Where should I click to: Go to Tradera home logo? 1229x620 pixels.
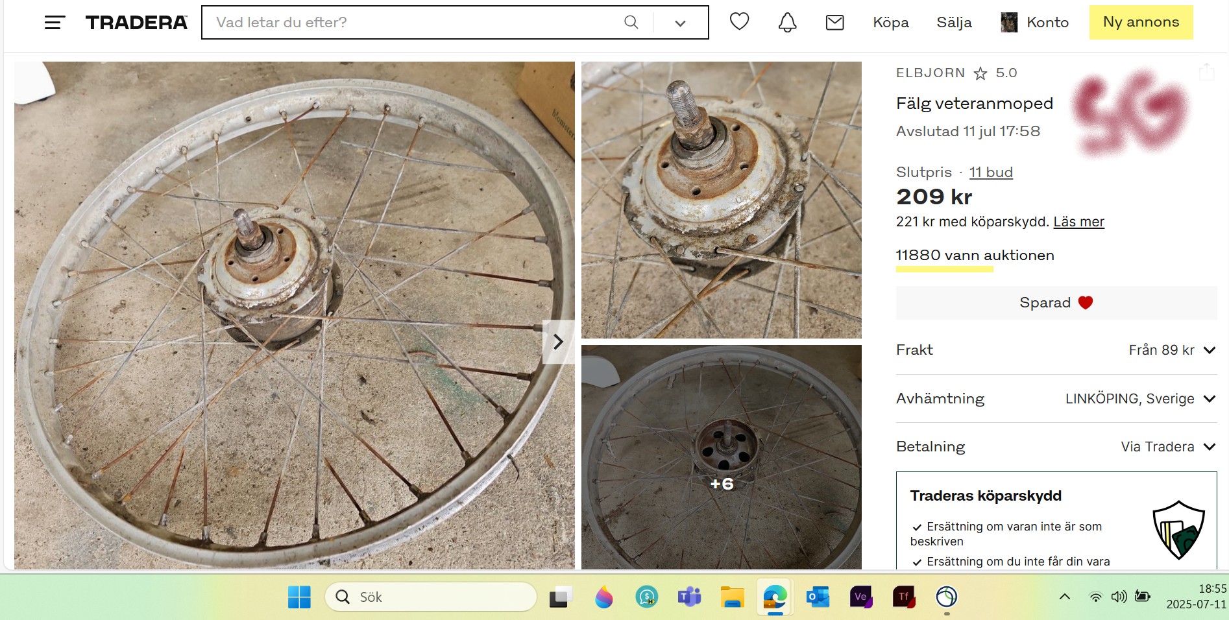tap(136, 23)
